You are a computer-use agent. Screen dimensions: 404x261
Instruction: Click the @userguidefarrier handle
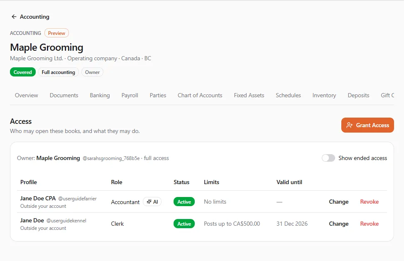[x=78, y=199]
